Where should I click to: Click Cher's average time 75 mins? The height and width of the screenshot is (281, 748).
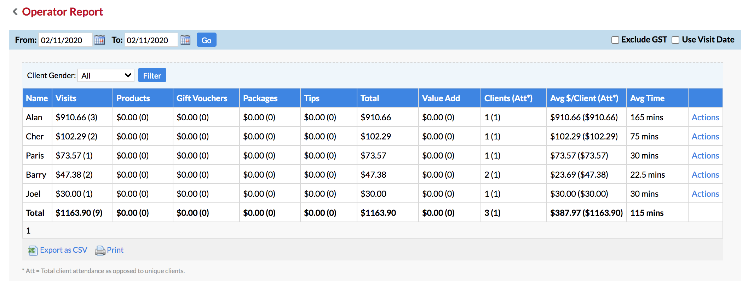click(644, 137)
